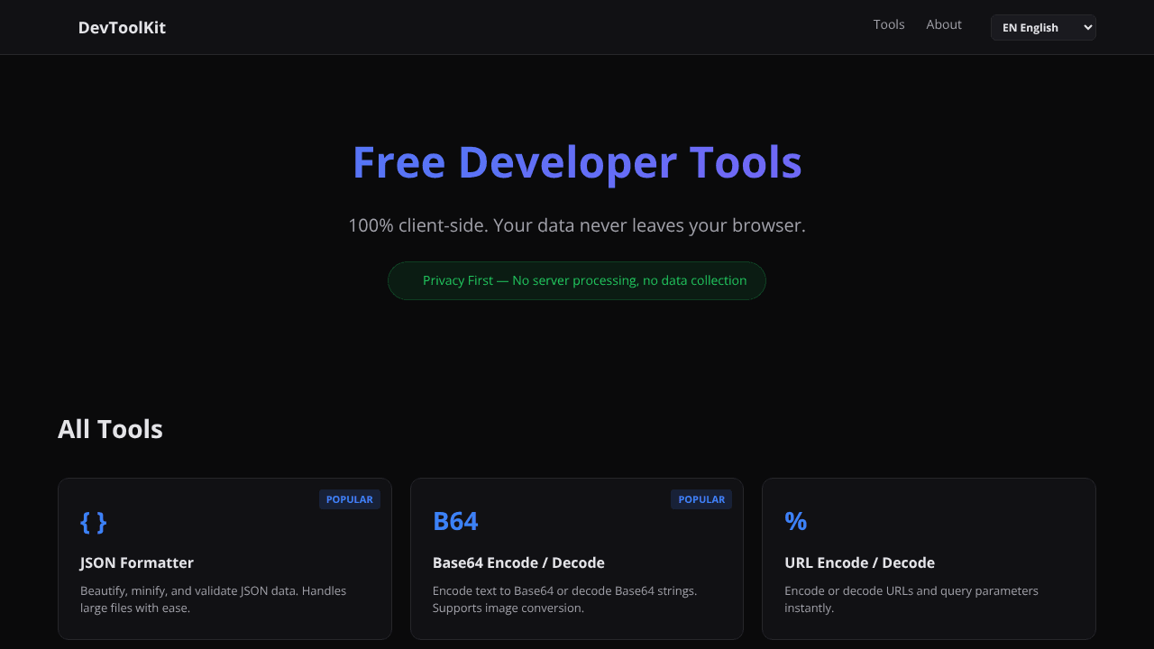Click the DevToolKit logo
Screen dimensions: 1154x649
tap(122, 27)
